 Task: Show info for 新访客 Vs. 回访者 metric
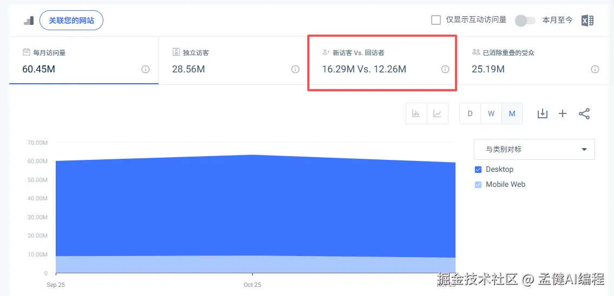(445, 69)
